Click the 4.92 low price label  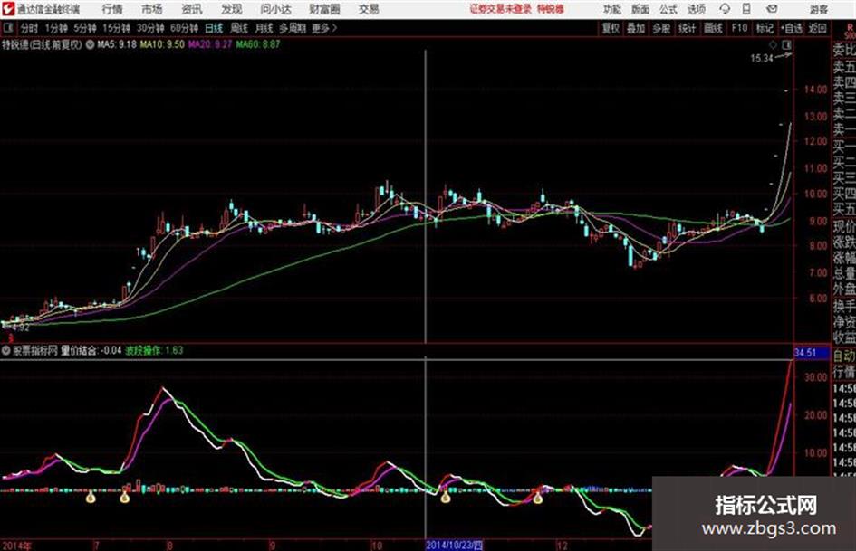[20, 328]
